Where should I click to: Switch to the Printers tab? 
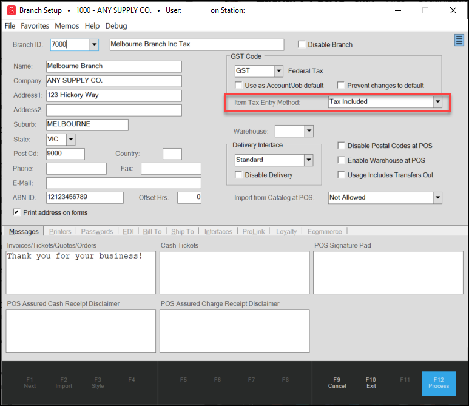pyautogui.click(x=60, y=232)
